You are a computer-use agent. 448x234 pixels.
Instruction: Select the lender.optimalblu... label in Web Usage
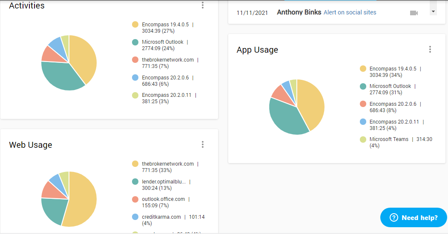pos(164,182)
